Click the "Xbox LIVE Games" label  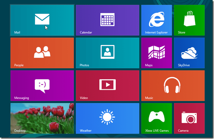pyautogui.click(x=157, y=131)
